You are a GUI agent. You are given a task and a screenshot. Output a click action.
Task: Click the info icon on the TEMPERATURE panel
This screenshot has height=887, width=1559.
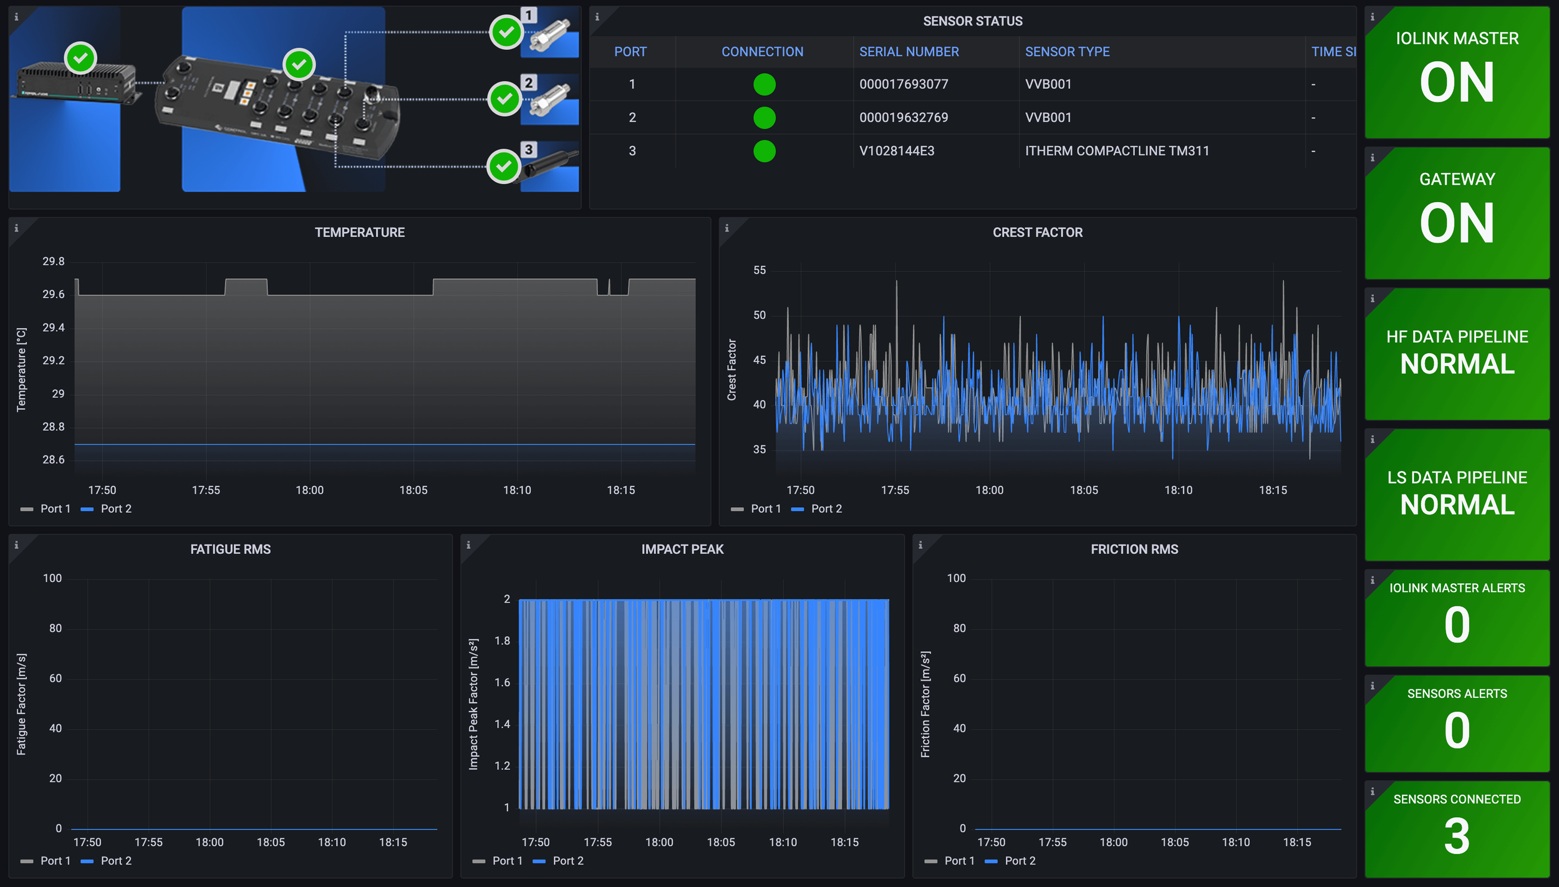pyautogui.click(x=17, y=229)
